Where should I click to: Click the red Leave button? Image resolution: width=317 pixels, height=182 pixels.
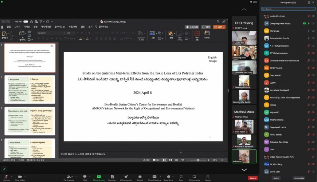pos(253,178)
